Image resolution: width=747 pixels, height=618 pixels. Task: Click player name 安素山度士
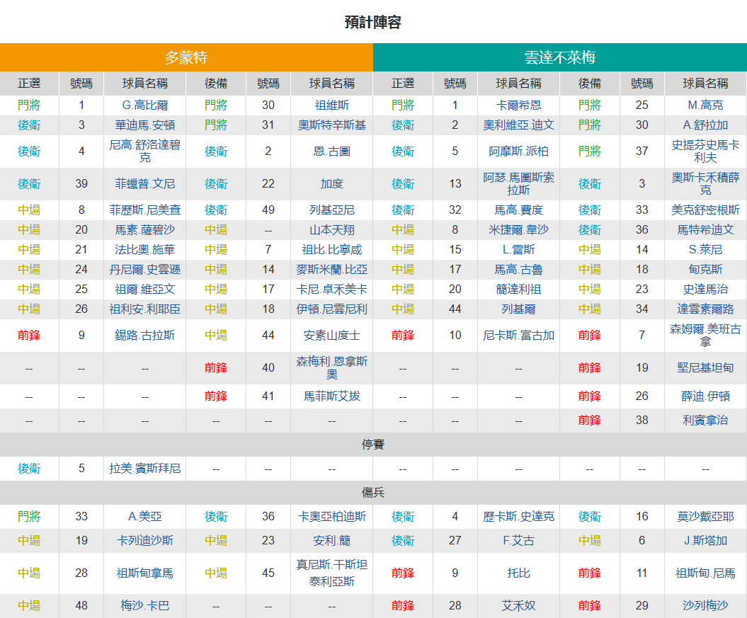(x=331, y=335)
